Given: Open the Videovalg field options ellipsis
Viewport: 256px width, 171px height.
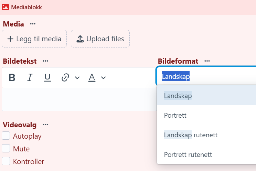Looking at the screenshot, I should coord(45,125).
